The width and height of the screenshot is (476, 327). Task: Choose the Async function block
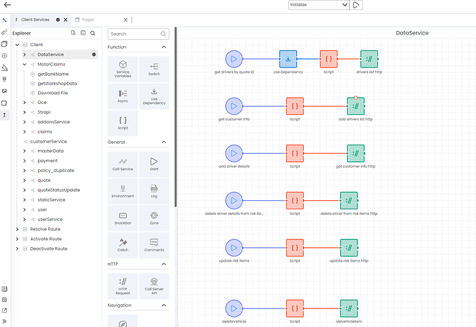(123, 95)
